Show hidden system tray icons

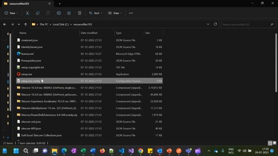coord(209,151)
